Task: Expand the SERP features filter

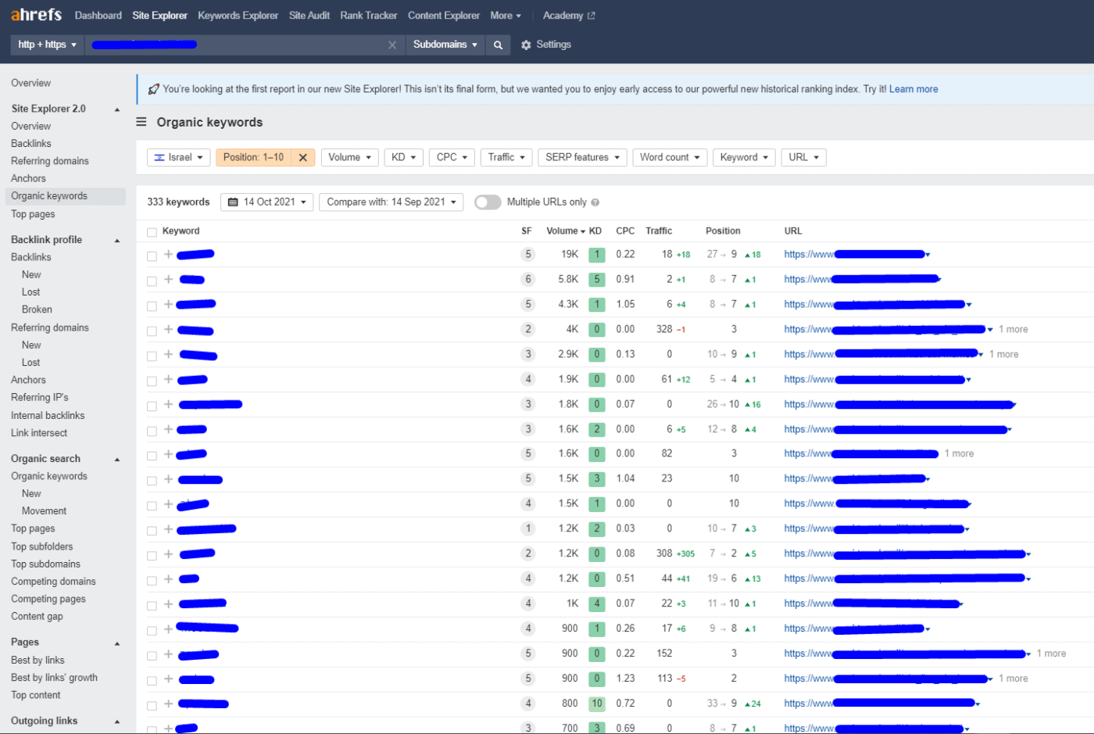Action: [582, 158]
